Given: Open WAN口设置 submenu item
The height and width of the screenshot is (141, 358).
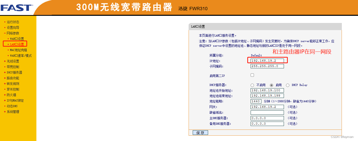Looking at the screenshot, I should coord(17,39).
